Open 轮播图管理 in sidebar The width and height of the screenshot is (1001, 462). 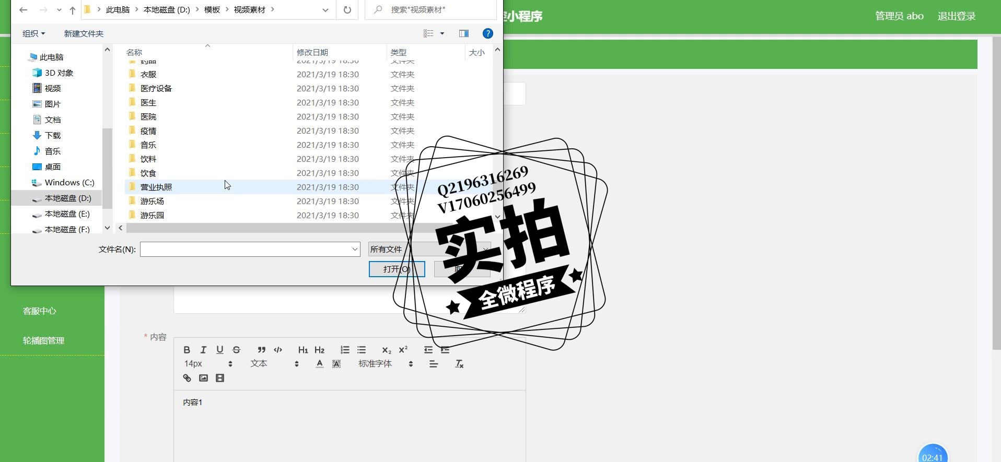point(43,340)
